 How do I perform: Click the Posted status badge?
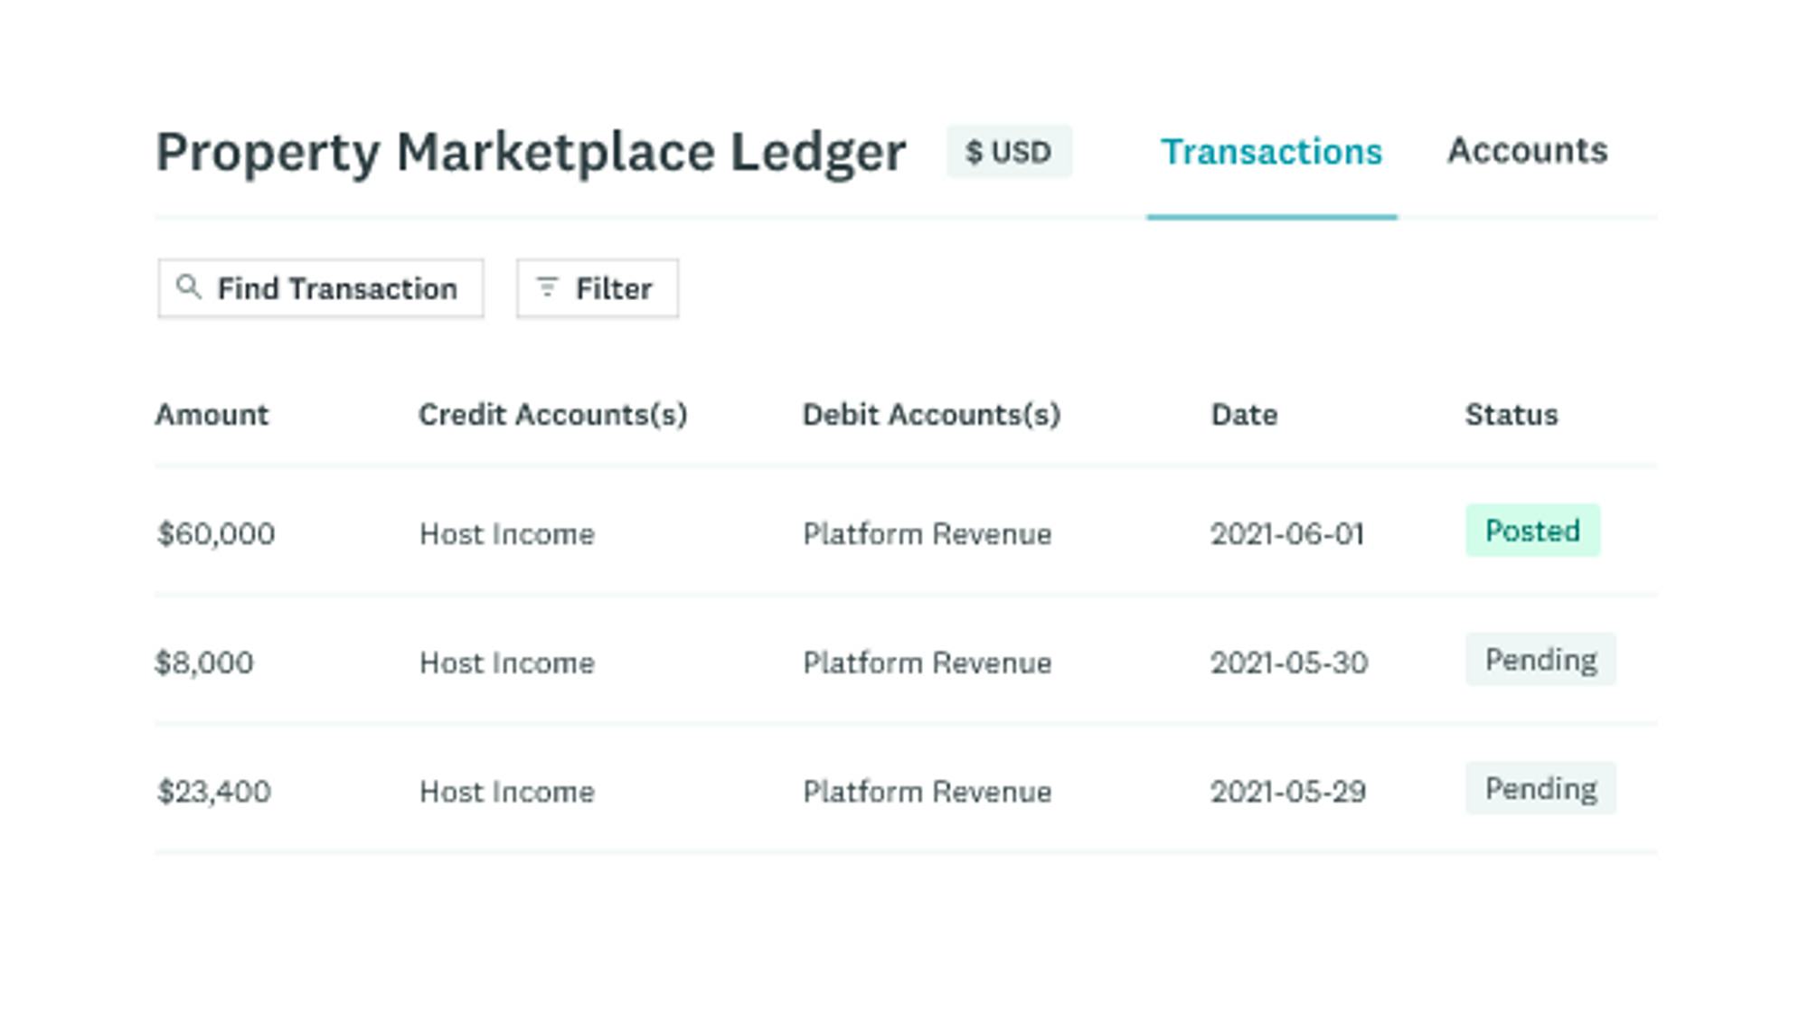point(1532,531)
